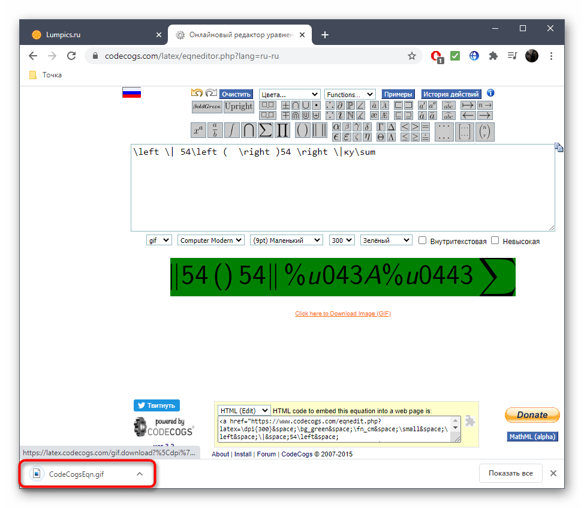Insert blackboard bold N symbol
The width and height of the screenshot is (584, 508).
pos(350,115)
